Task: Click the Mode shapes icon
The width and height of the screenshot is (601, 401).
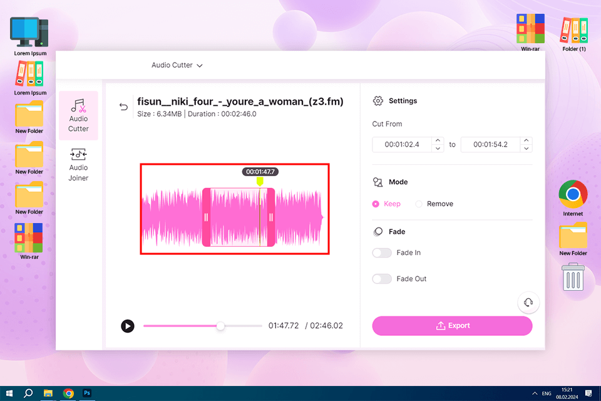Action: click(378, 182)
